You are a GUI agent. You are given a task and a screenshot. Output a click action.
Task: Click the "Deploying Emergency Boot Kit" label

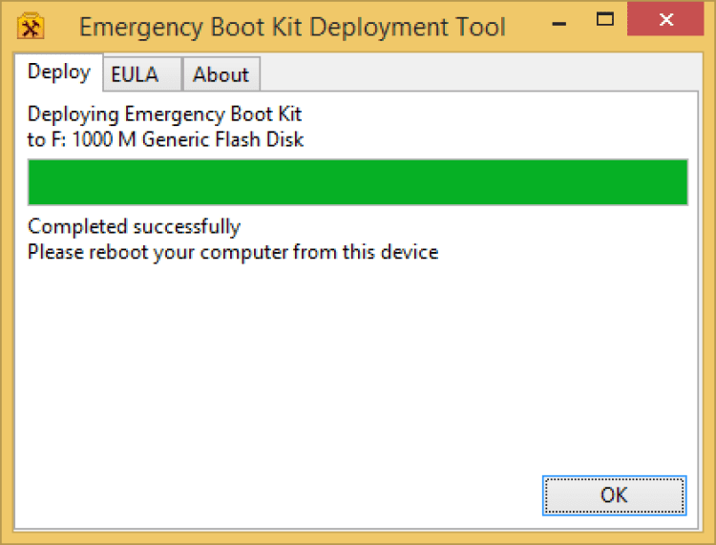point(164,115)
